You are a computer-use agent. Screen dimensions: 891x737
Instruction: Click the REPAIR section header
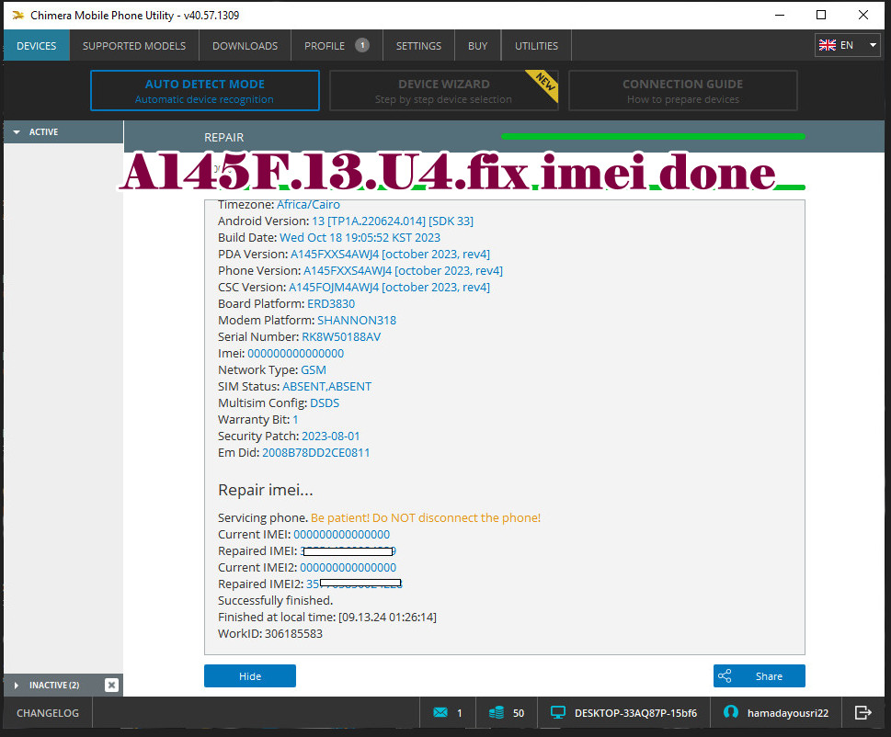point(223,138)
